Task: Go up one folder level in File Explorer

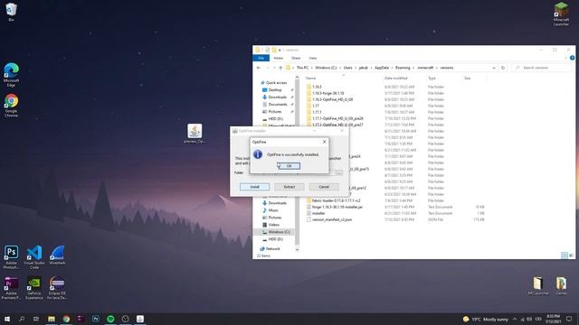Action: coord(280,68)
